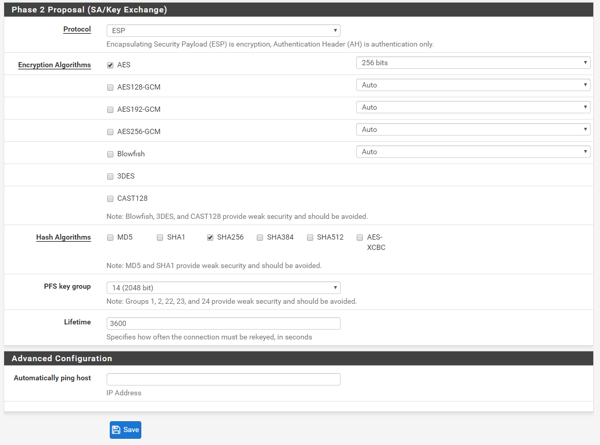This screenshot has width=600, height=445.
Task: Enable the AES192-GCM checkbox
Action: click(x=110, y=109)
